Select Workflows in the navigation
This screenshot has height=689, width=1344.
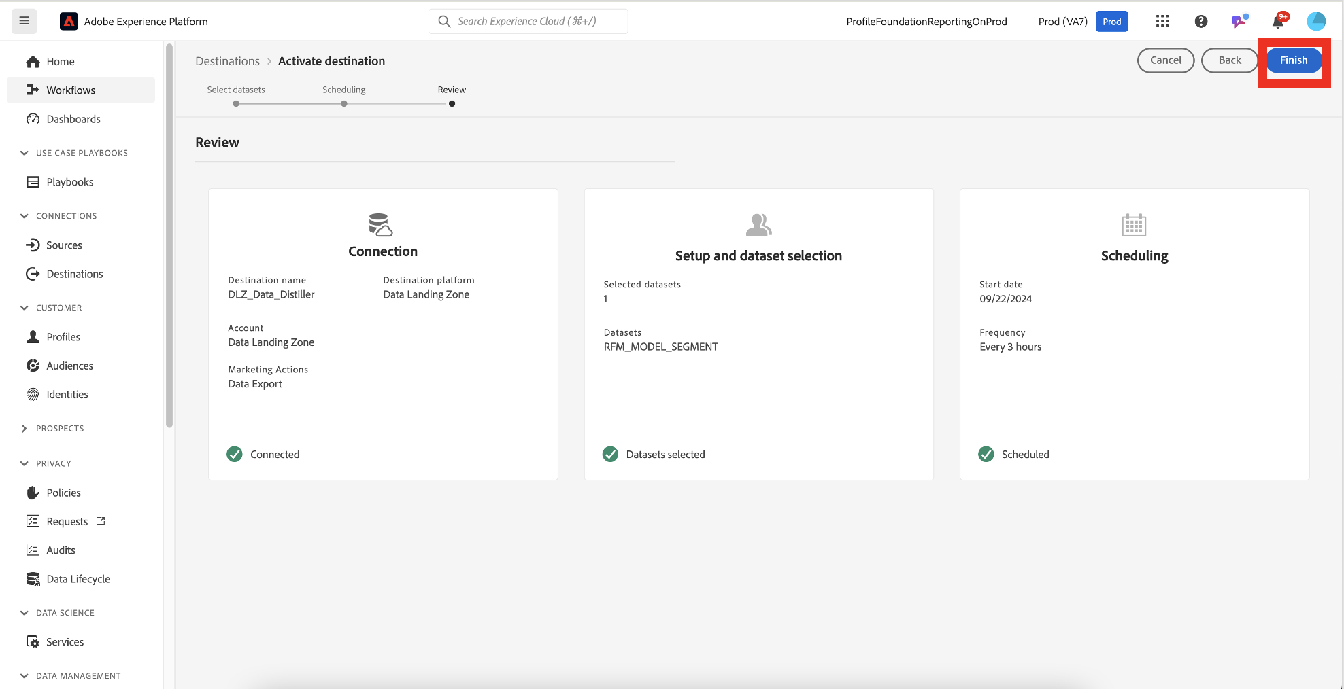pos(71,90)
